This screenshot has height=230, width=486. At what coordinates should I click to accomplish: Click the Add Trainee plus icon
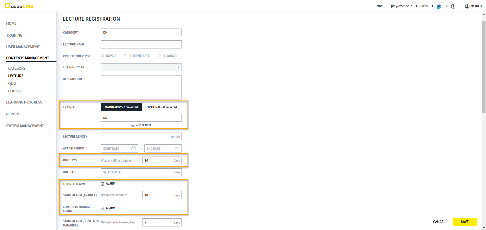(133, 125)
